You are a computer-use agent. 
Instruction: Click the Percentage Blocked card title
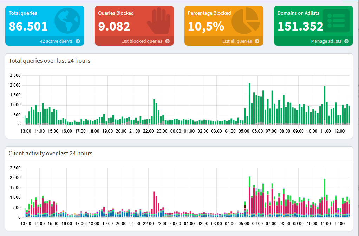(209, 13)
